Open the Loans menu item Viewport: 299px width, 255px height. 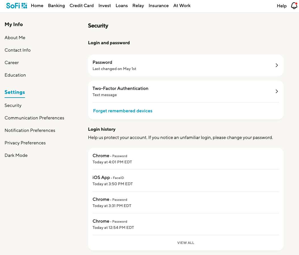[x=122, y=6]
